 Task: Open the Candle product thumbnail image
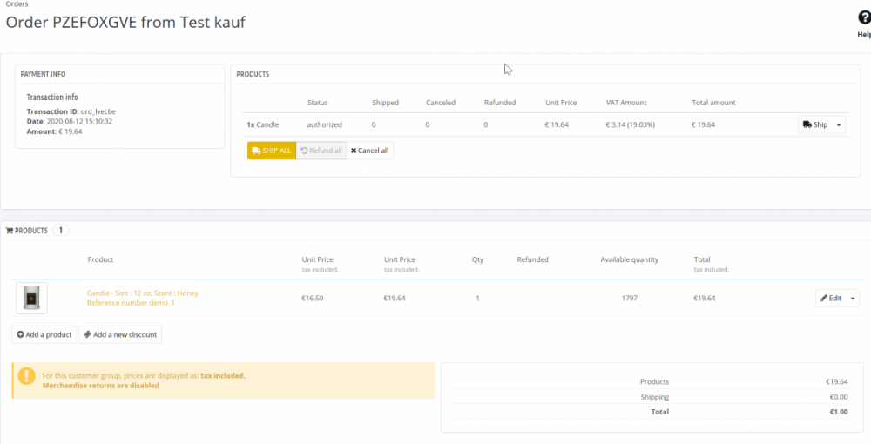tap(31, 299)
